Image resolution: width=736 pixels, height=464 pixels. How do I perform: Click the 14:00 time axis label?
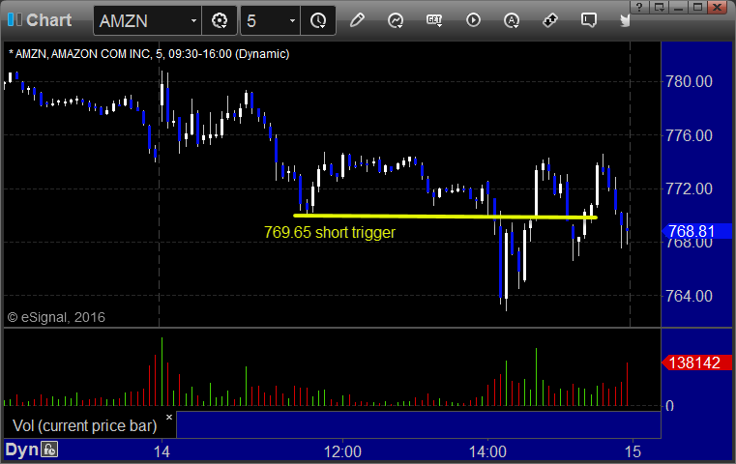[x=487, y=451]
